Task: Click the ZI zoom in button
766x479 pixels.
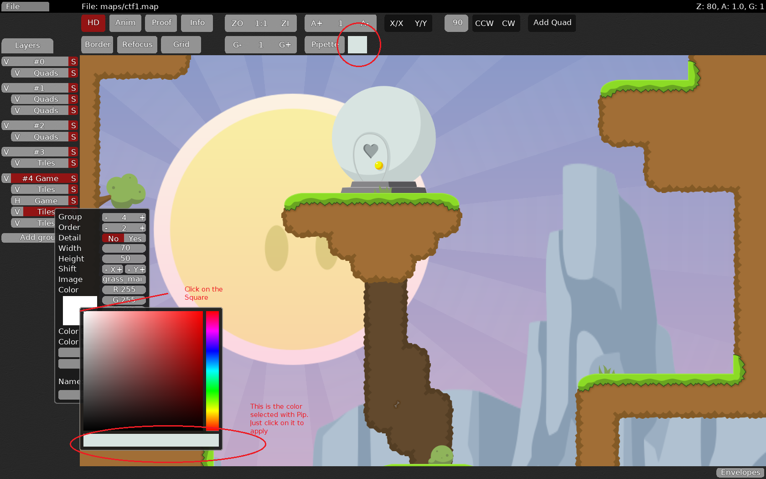Action: [285, 23]
